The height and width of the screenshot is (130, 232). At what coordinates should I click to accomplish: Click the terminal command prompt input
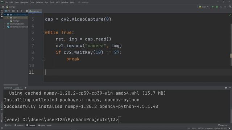[x=120, y=120]
